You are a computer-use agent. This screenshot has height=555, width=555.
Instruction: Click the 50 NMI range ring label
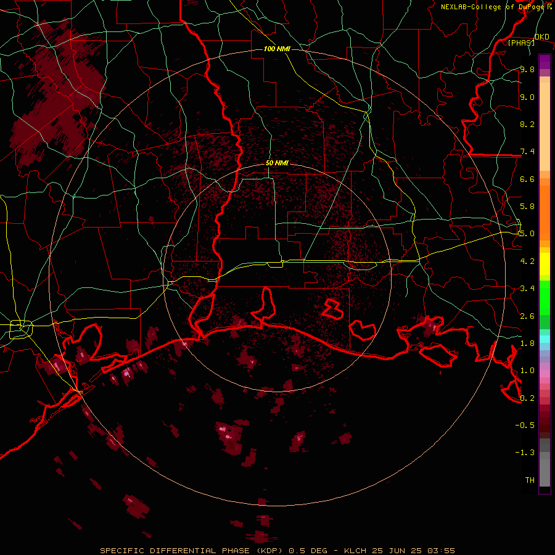(x=277, y=163)
